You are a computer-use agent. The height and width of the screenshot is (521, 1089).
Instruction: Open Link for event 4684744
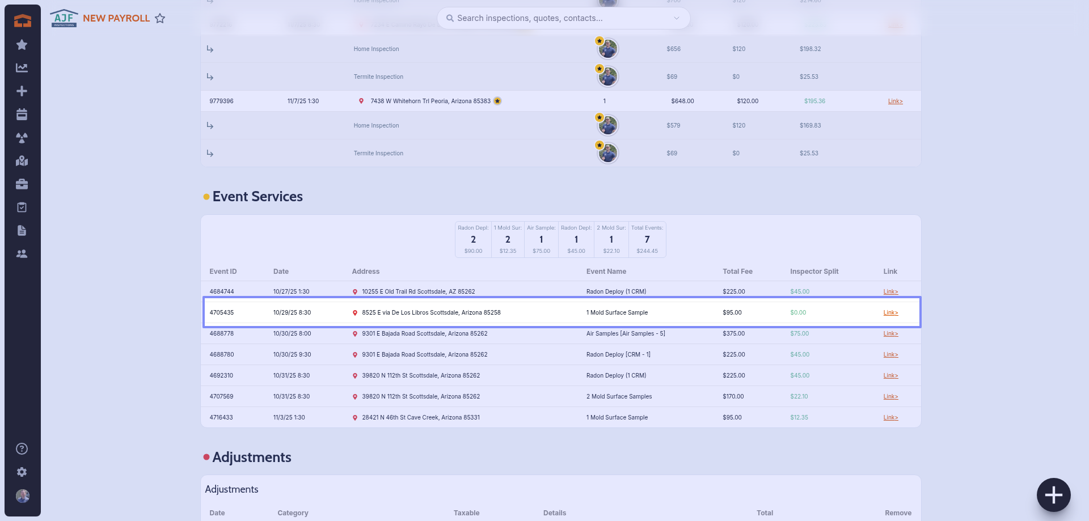(890, 292)
